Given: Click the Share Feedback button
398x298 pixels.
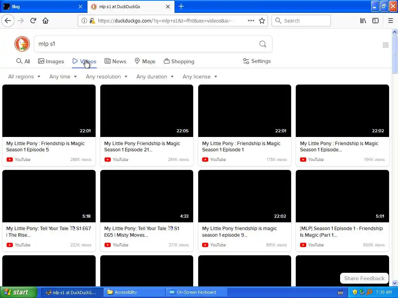Looking at the screenshot, I should [x=364, y=278].
